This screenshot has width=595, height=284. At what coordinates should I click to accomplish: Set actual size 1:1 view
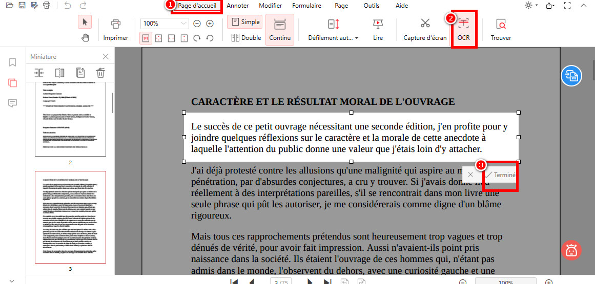coord(146,38)
